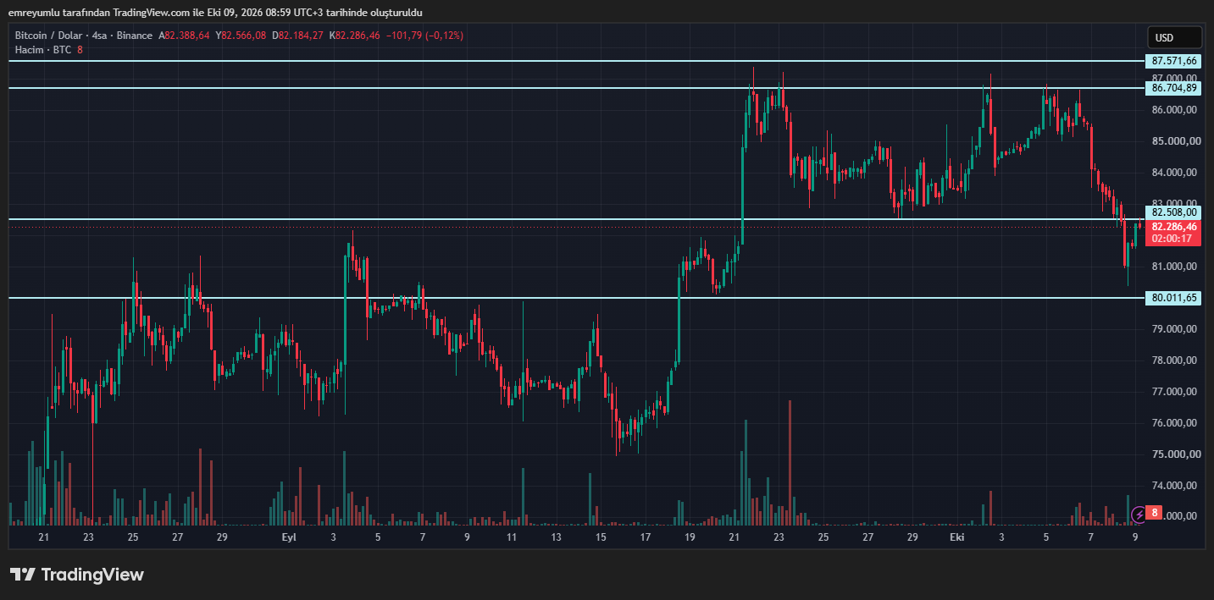Click the Hacim BTC indicator label
Image resolution: width=1214 pixels, height=600 pixels.
pos(43,50)
